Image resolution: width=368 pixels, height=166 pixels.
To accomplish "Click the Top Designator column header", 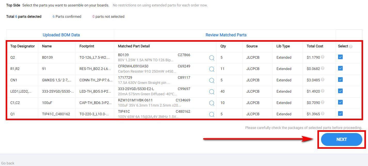I will pyautogui.click(x=22, y=46).
